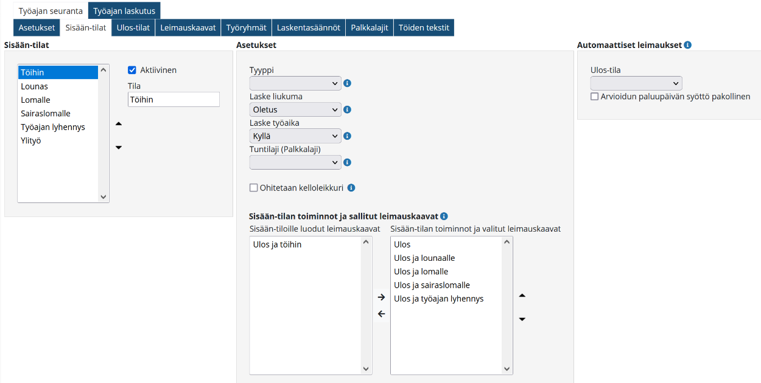
Task: Click the info icon next to Ohitetaan kelloleikkuri
Action: (x=351, y=188)
